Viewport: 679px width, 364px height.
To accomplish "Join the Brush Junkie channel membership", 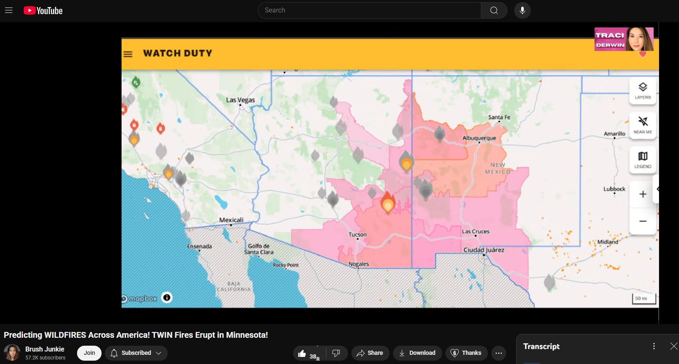I will coord(89,353).
